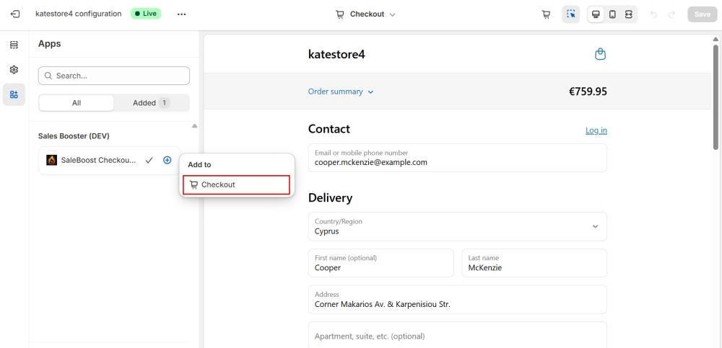Click the cart icon in the top toolbar
Image resolution: width=722 pixels, height=348 pixels.
click(x=546, y=14)
